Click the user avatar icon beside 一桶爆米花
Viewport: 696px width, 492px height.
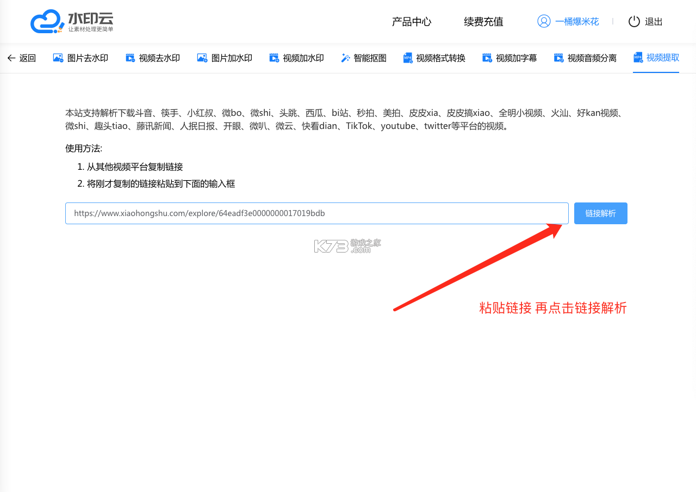click(x=544, y=21)
